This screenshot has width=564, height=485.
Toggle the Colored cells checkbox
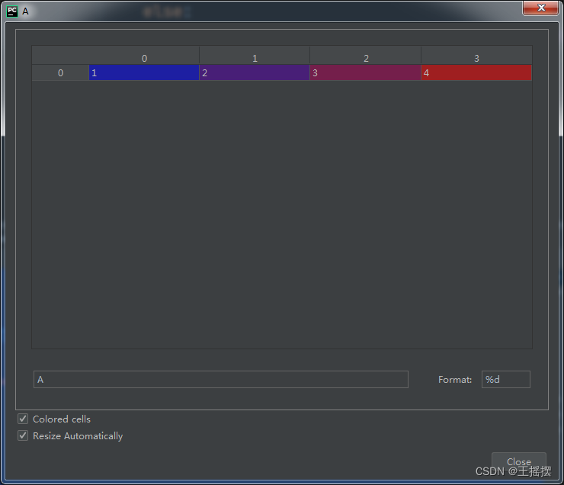(x=23, y=419)
